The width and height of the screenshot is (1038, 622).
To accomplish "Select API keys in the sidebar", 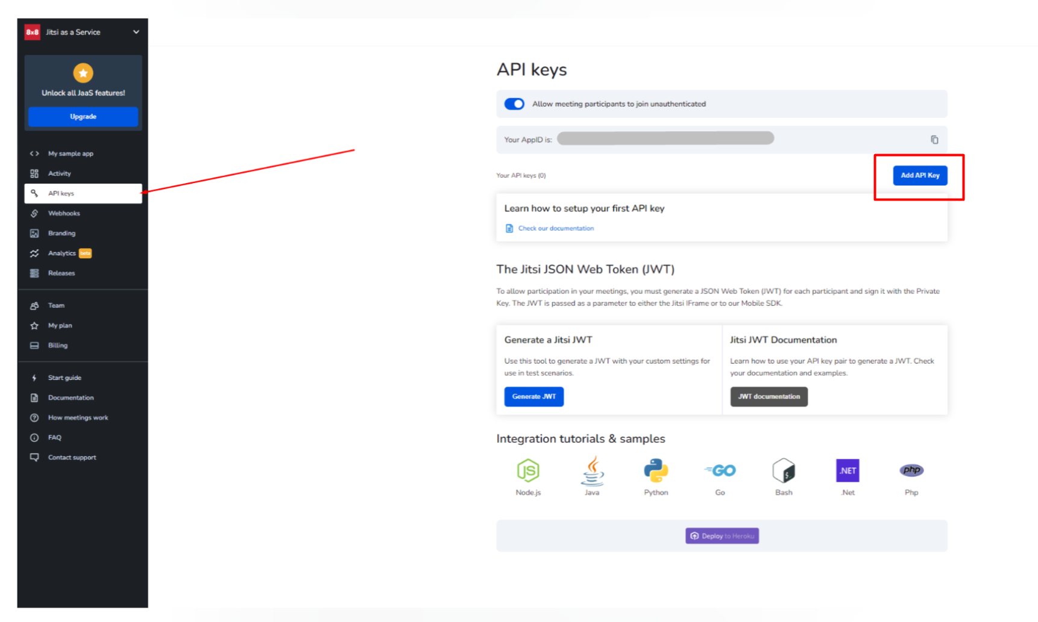I will 83,193.
